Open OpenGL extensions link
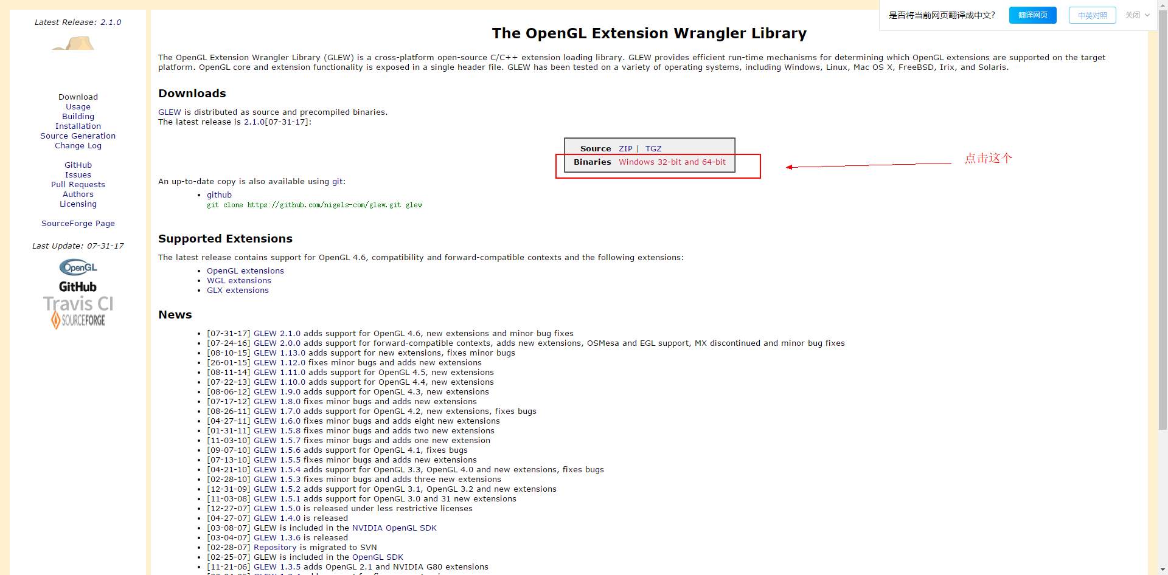Screen dimensions: 1168x575 pyautogui.click(x=245, y=271)
